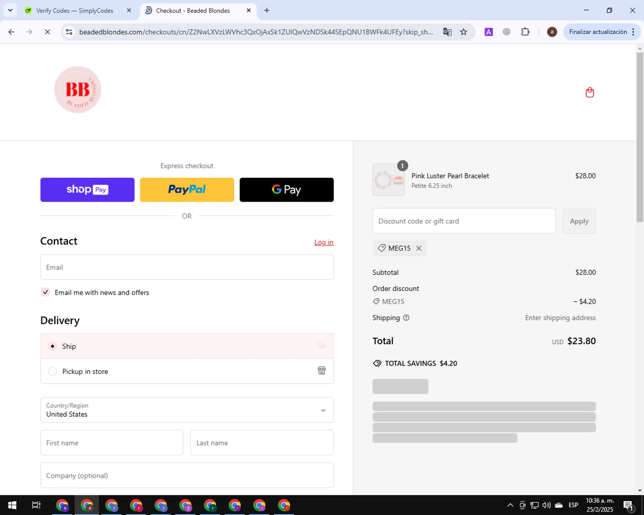Open the Chrome extensions puzzle icon
Image resolution: width=644 pixels, height=515 pixels.
pyautogui.click(x=525, y=32)
